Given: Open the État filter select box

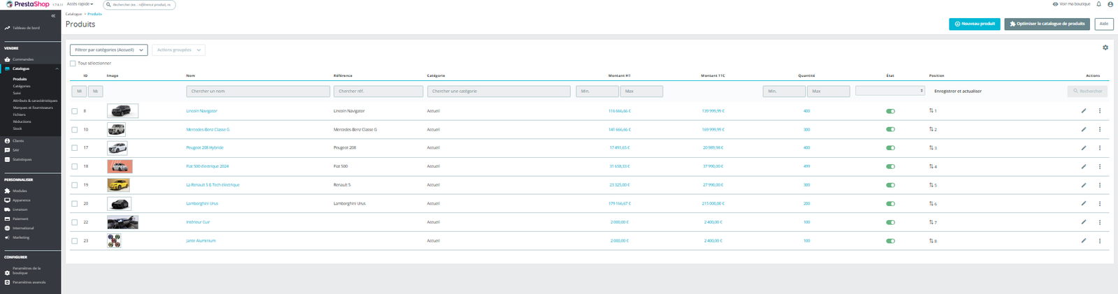Looking at the screenshot, I should pos(890,91).
